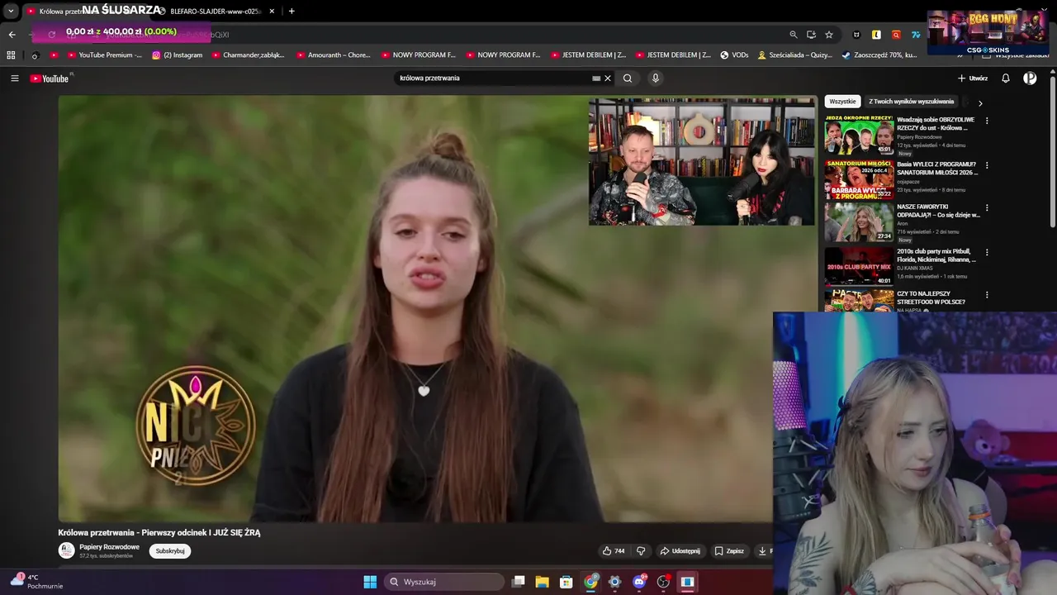
Task: Click the Windows taskbar search box
Action: click(x=443, y=582)
